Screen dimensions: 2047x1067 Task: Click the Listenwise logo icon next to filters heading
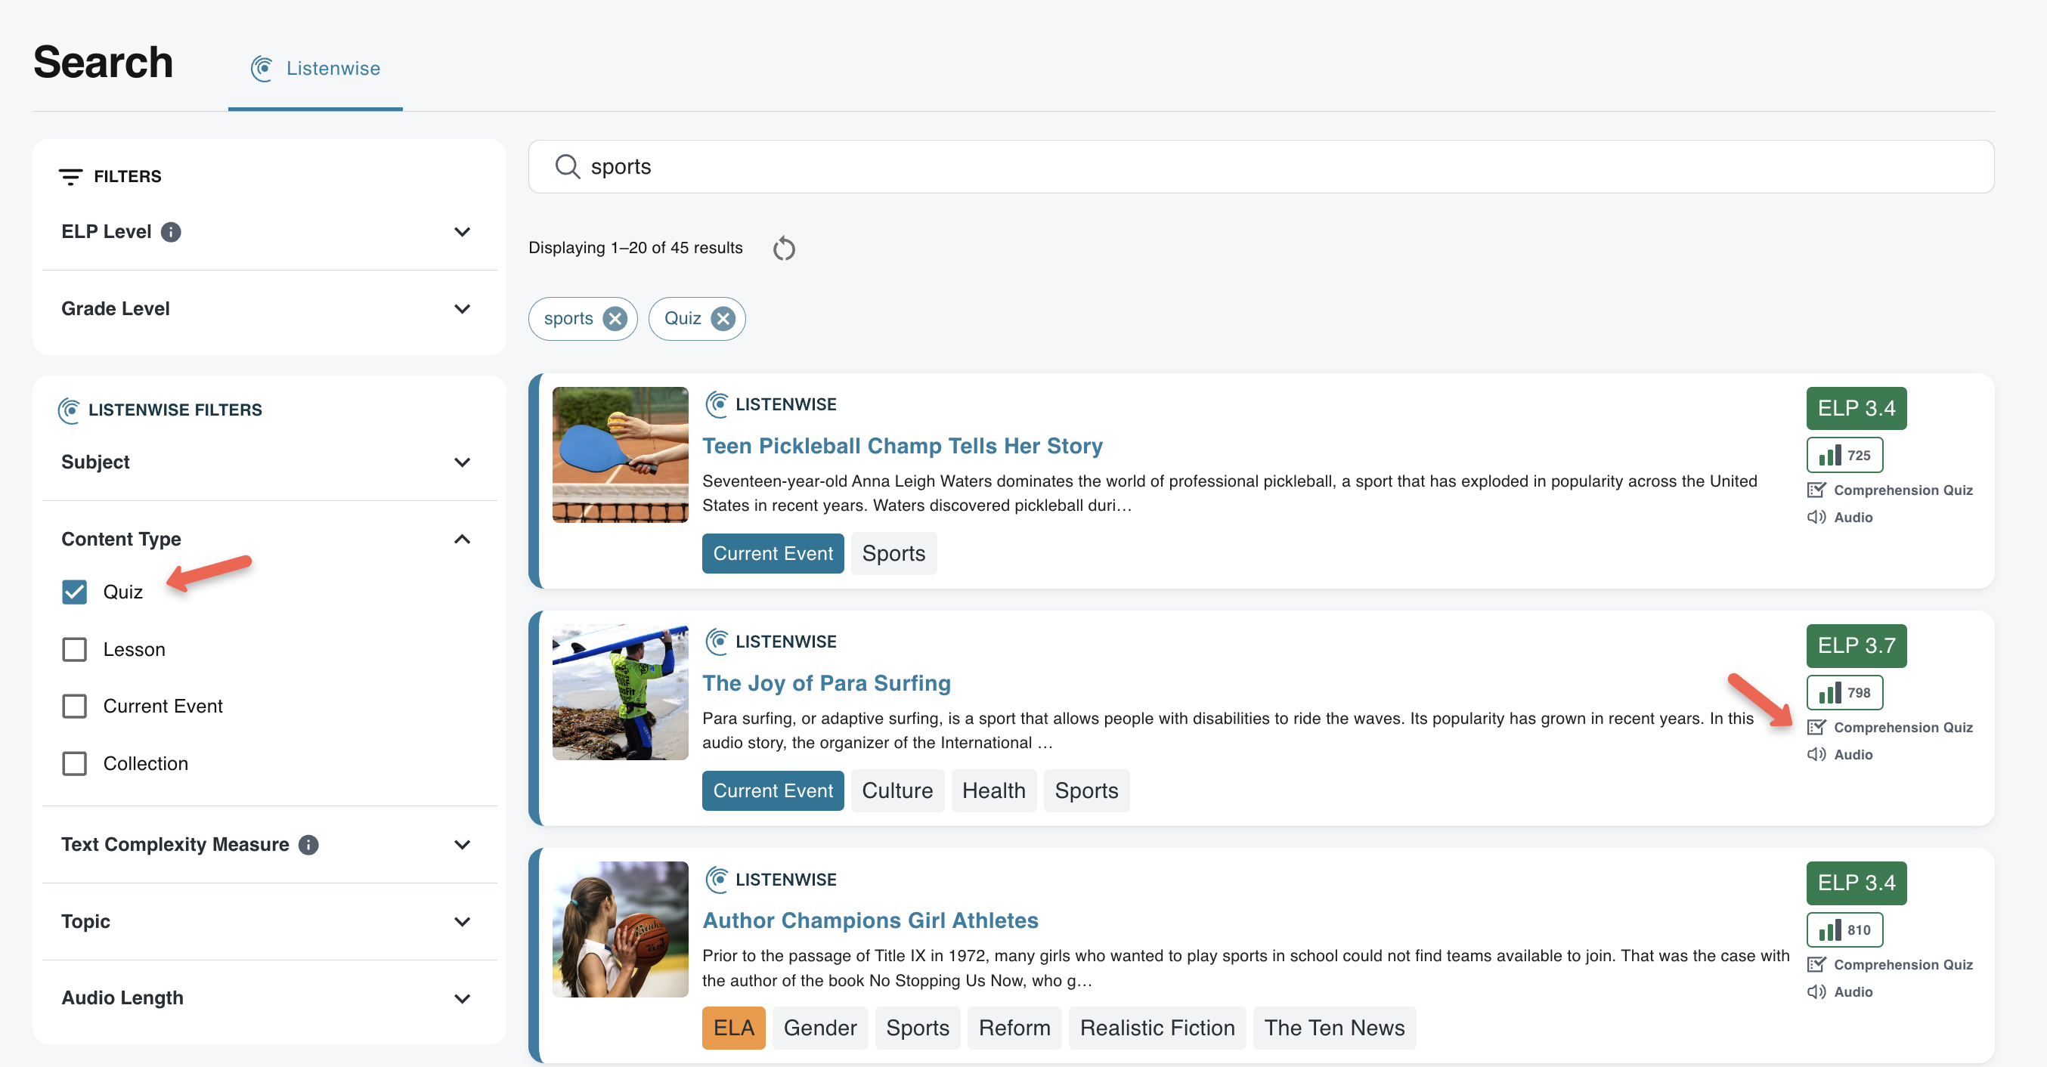(70, 410)
